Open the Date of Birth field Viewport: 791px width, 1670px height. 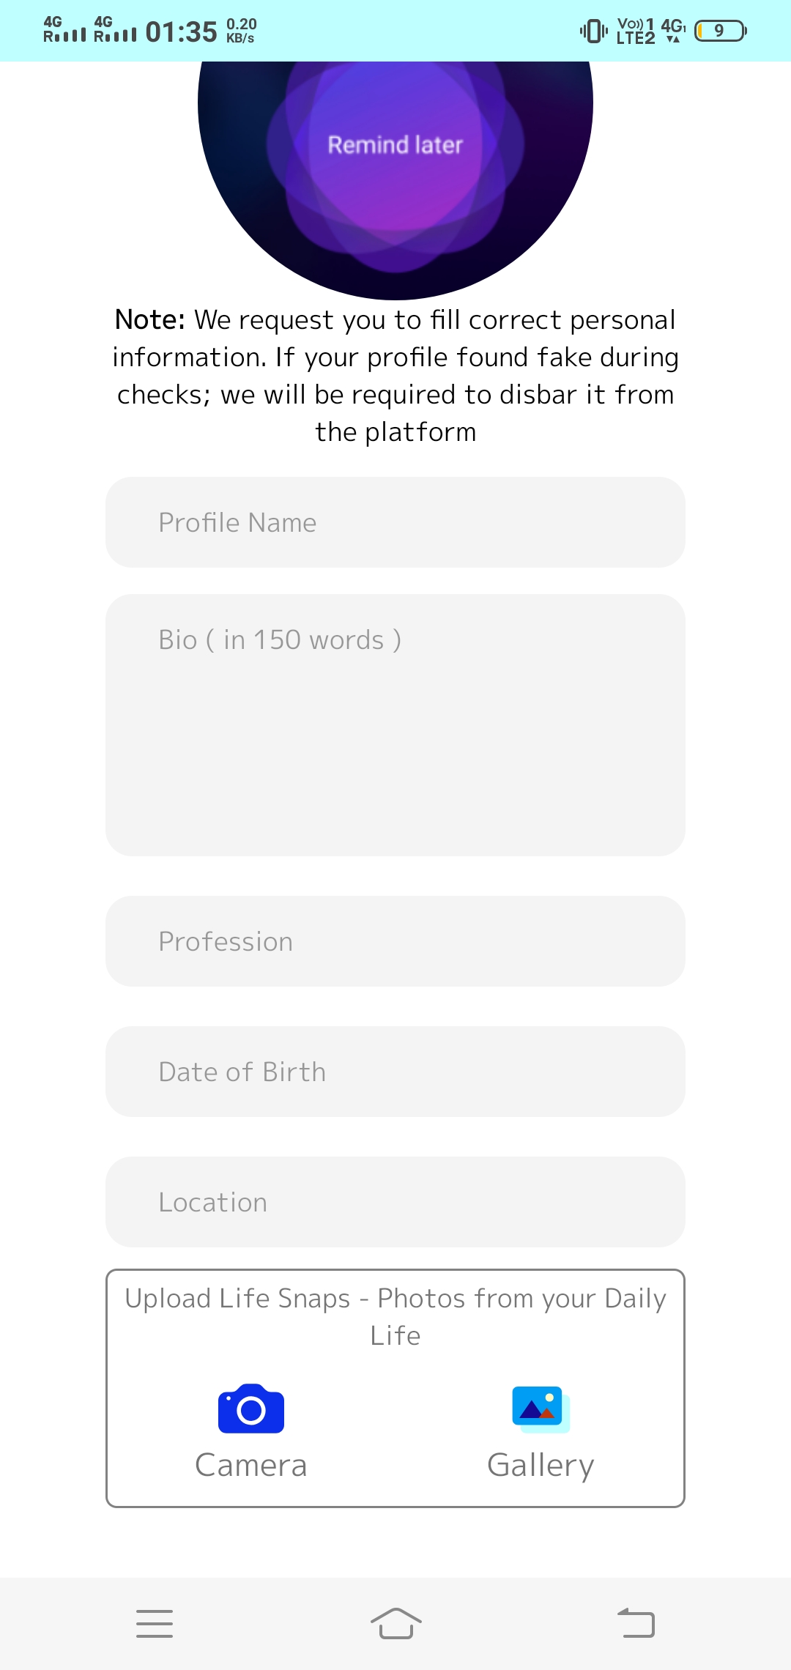[x=395, y=1072]
